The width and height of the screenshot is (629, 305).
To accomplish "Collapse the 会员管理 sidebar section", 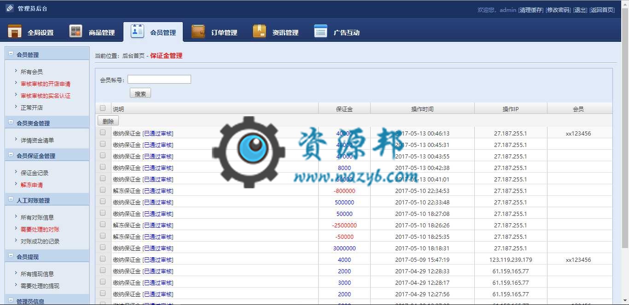I will click(11, 54).
